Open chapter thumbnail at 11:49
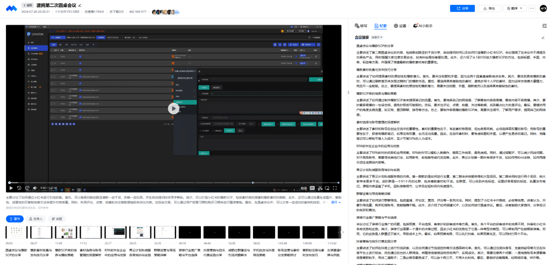The height and width of the screenshot is (265, 550). [x=66, y=232]
